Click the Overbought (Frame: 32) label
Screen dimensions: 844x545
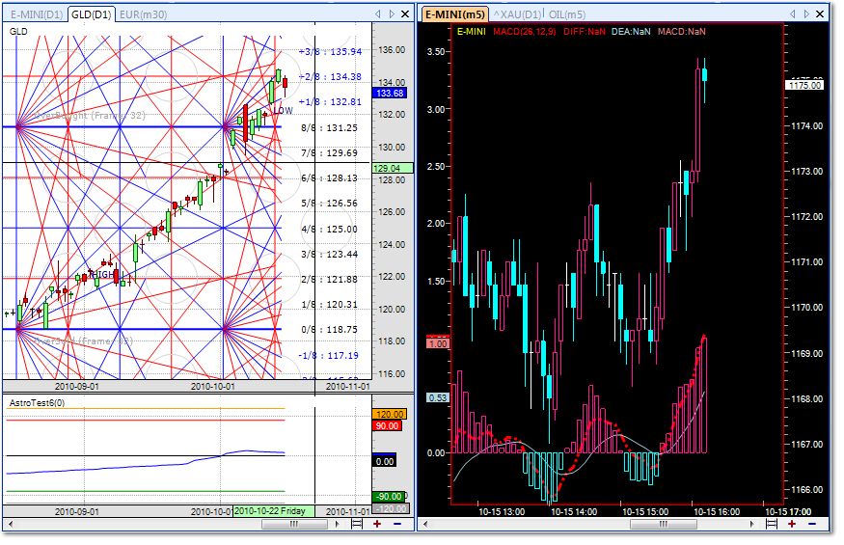[x=90, y=115]
